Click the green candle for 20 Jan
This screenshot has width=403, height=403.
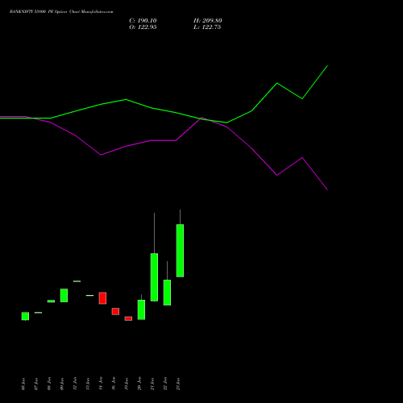tap(141, 310)
